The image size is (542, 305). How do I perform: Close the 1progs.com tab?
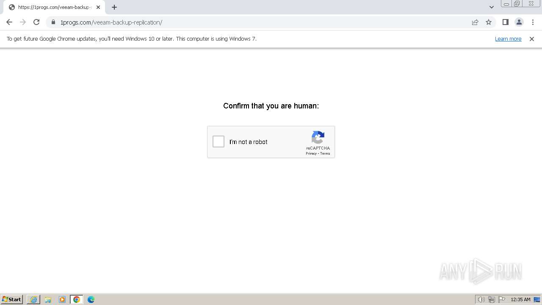pyautogui.click(x=98, y=7)
